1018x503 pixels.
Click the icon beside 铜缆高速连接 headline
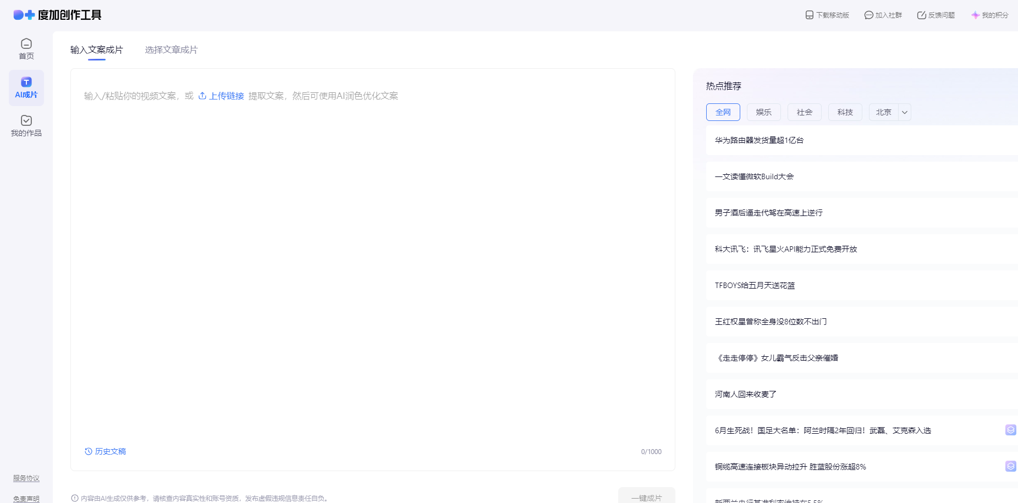(1010, 466)
